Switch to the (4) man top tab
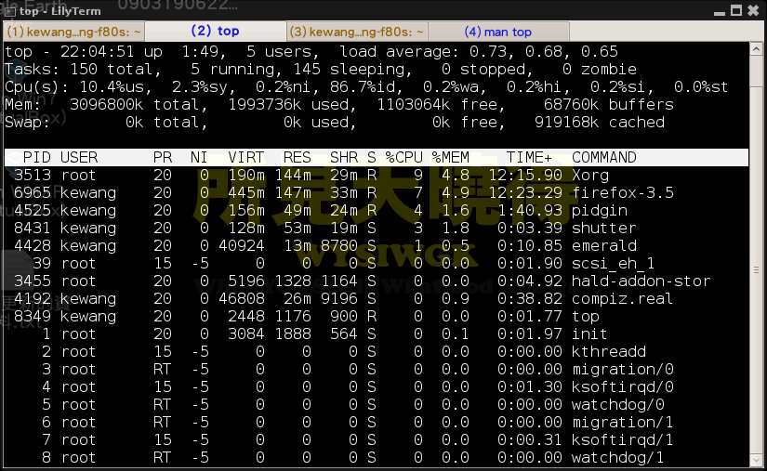Viewport: 767px width, 471px height. pos(498,32)
